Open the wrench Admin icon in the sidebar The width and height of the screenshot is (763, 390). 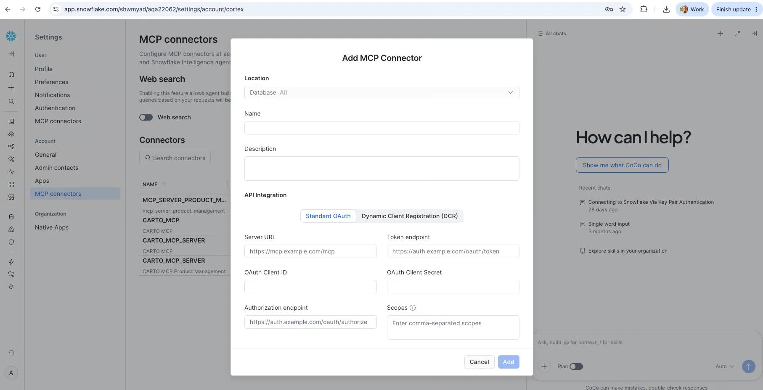tap(11, 287)
